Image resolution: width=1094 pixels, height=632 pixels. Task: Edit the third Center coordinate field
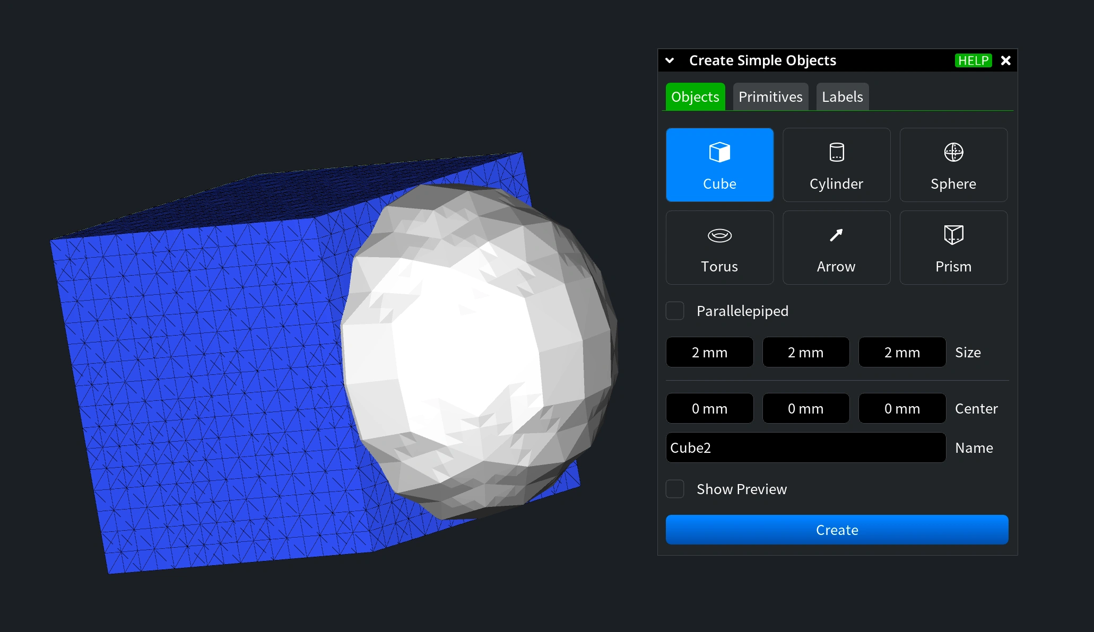902,408
